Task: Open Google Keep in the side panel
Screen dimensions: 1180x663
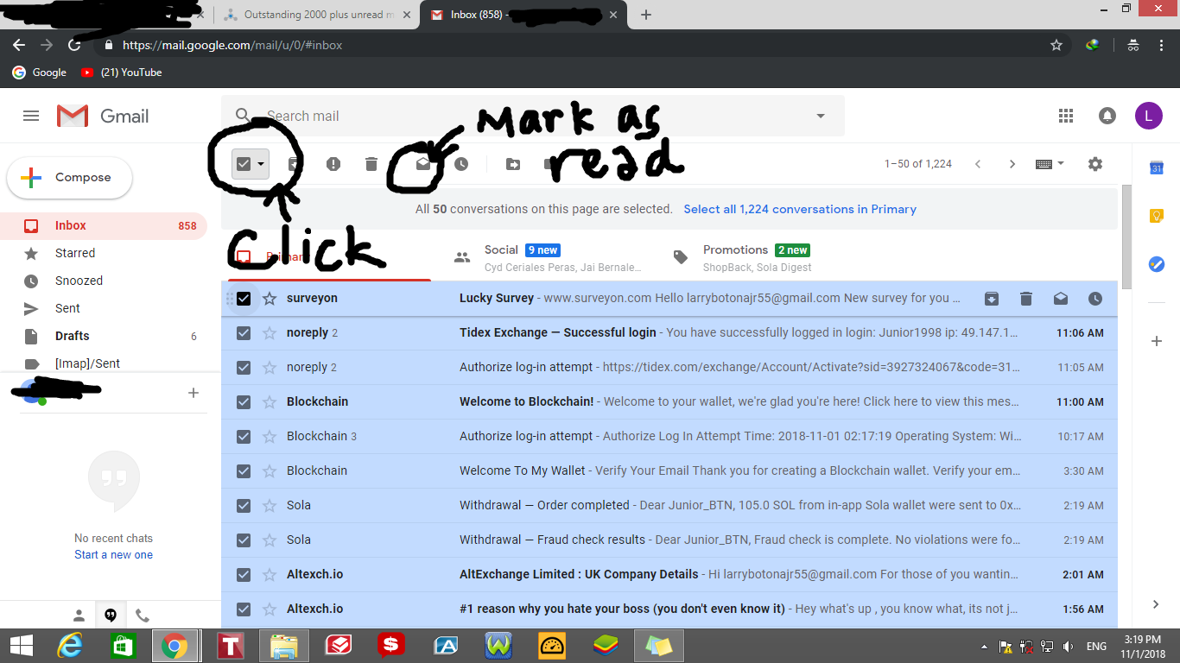Action: (1157, 216)
